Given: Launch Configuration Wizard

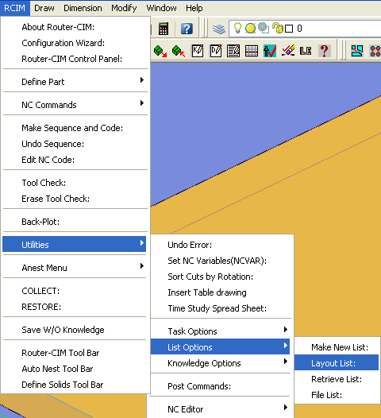Looking at the screenshot, I should pos(75,43).
